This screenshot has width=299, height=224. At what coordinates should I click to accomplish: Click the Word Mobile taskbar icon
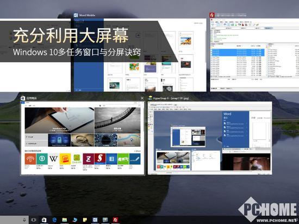coord(95,220)
